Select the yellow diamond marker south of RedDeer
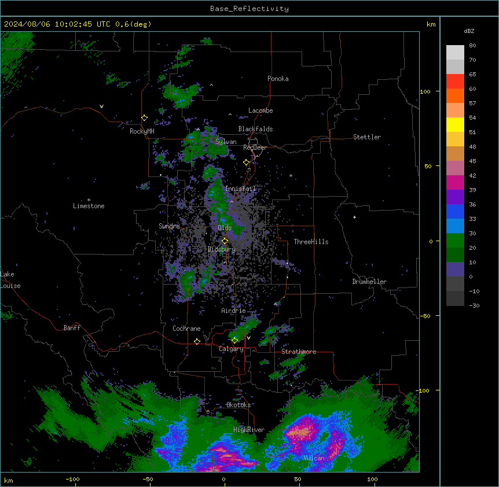The image size is (499, 487). click(x=247, y=163)
